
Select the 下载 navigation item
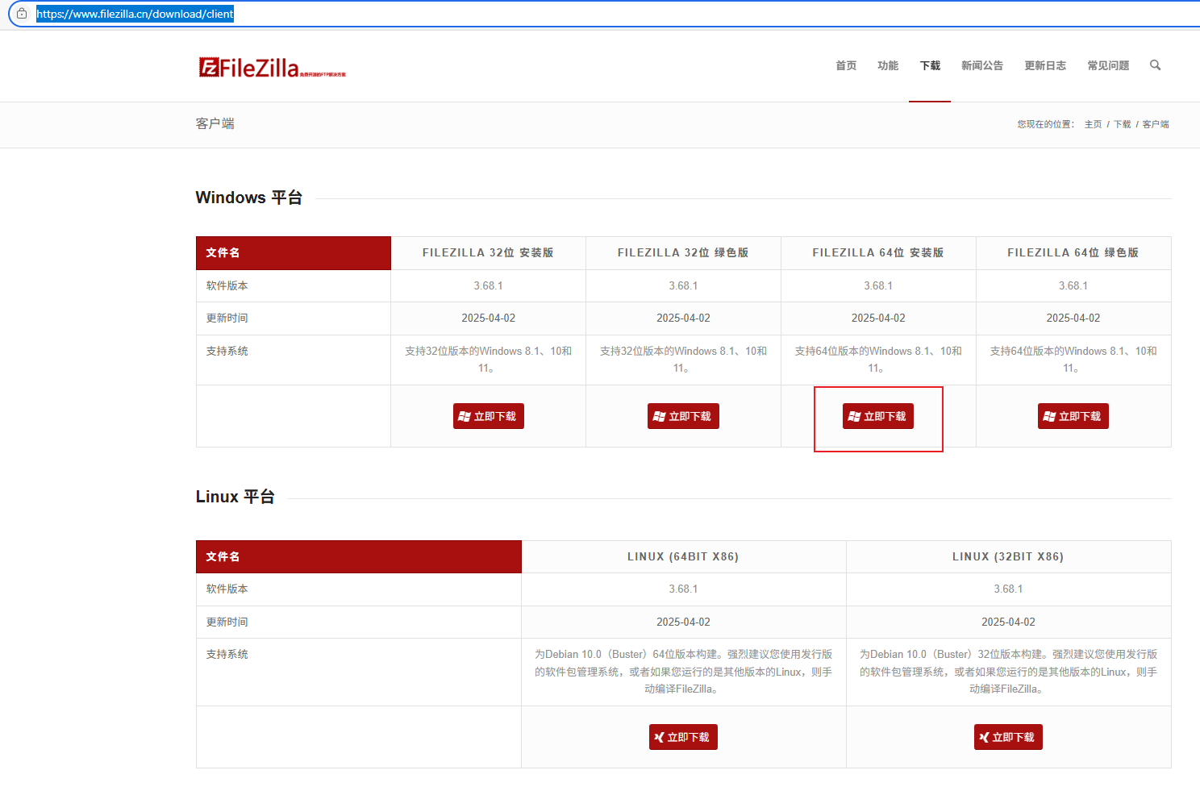(x=930, y=65)
